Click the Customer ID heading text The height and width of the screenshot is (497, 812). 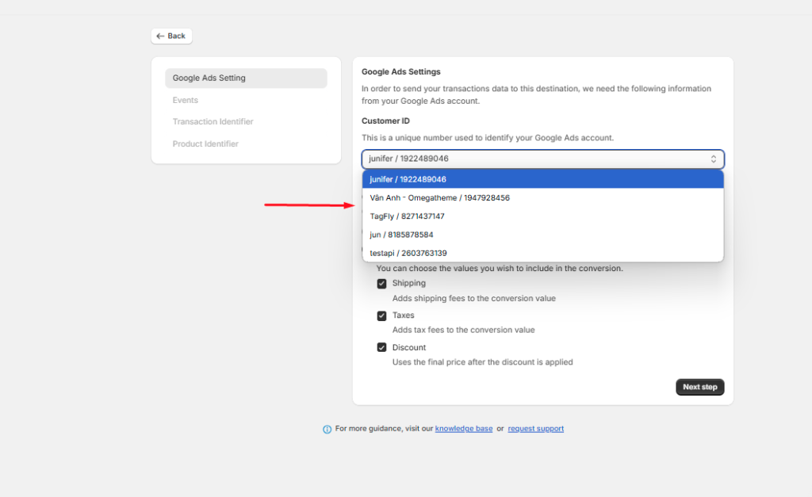click(385, 120)
